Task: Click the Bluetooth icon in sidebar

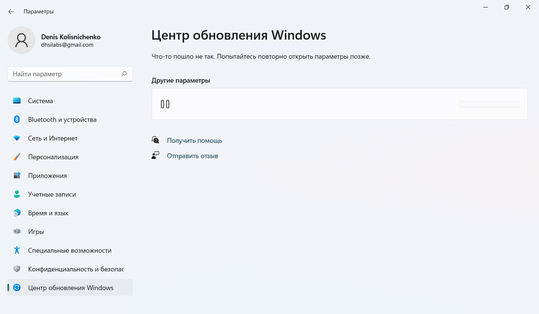Action: (x=17, y=120)
